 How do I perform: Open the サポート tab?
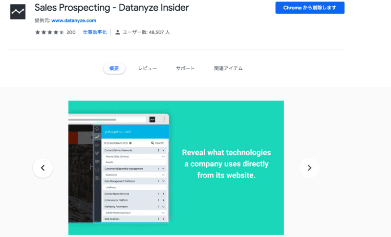pos(185,68)
